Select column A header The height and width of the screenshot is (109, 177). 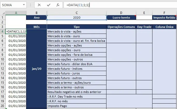[16, 13]
